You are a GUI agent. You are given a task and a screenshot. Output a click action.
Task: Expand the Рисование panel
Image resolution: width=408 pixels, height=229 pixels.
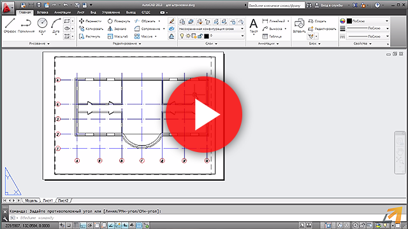click(x=40, y=44)
